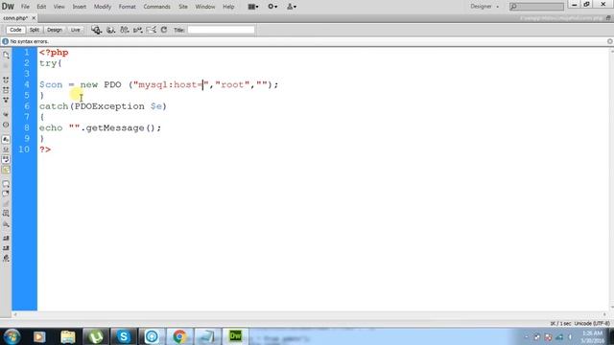Open the Designer workspace switcher
Screen dimensions: 614x345
pyautogui.click(x=484, y=7)
